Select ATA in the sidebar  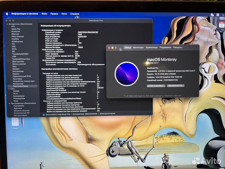tap(13, 27)
